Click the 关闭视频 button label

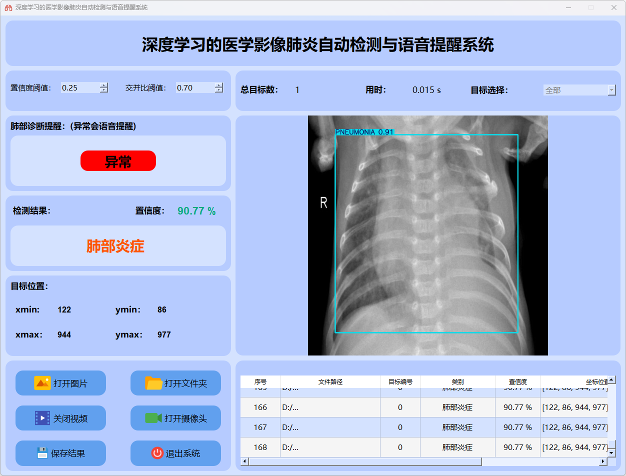click(x=70, y=418)
